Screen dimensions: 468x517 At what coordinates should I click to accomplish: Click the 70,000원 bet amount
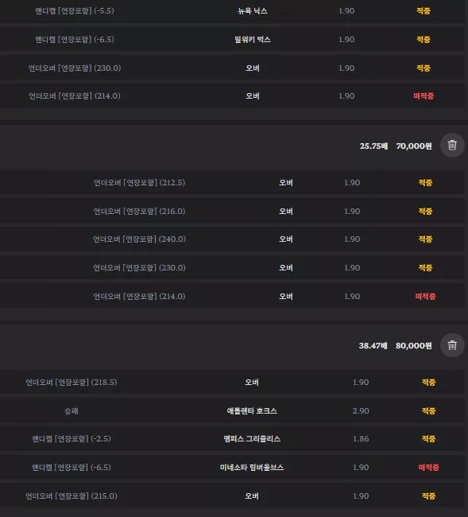click(414, 146)
